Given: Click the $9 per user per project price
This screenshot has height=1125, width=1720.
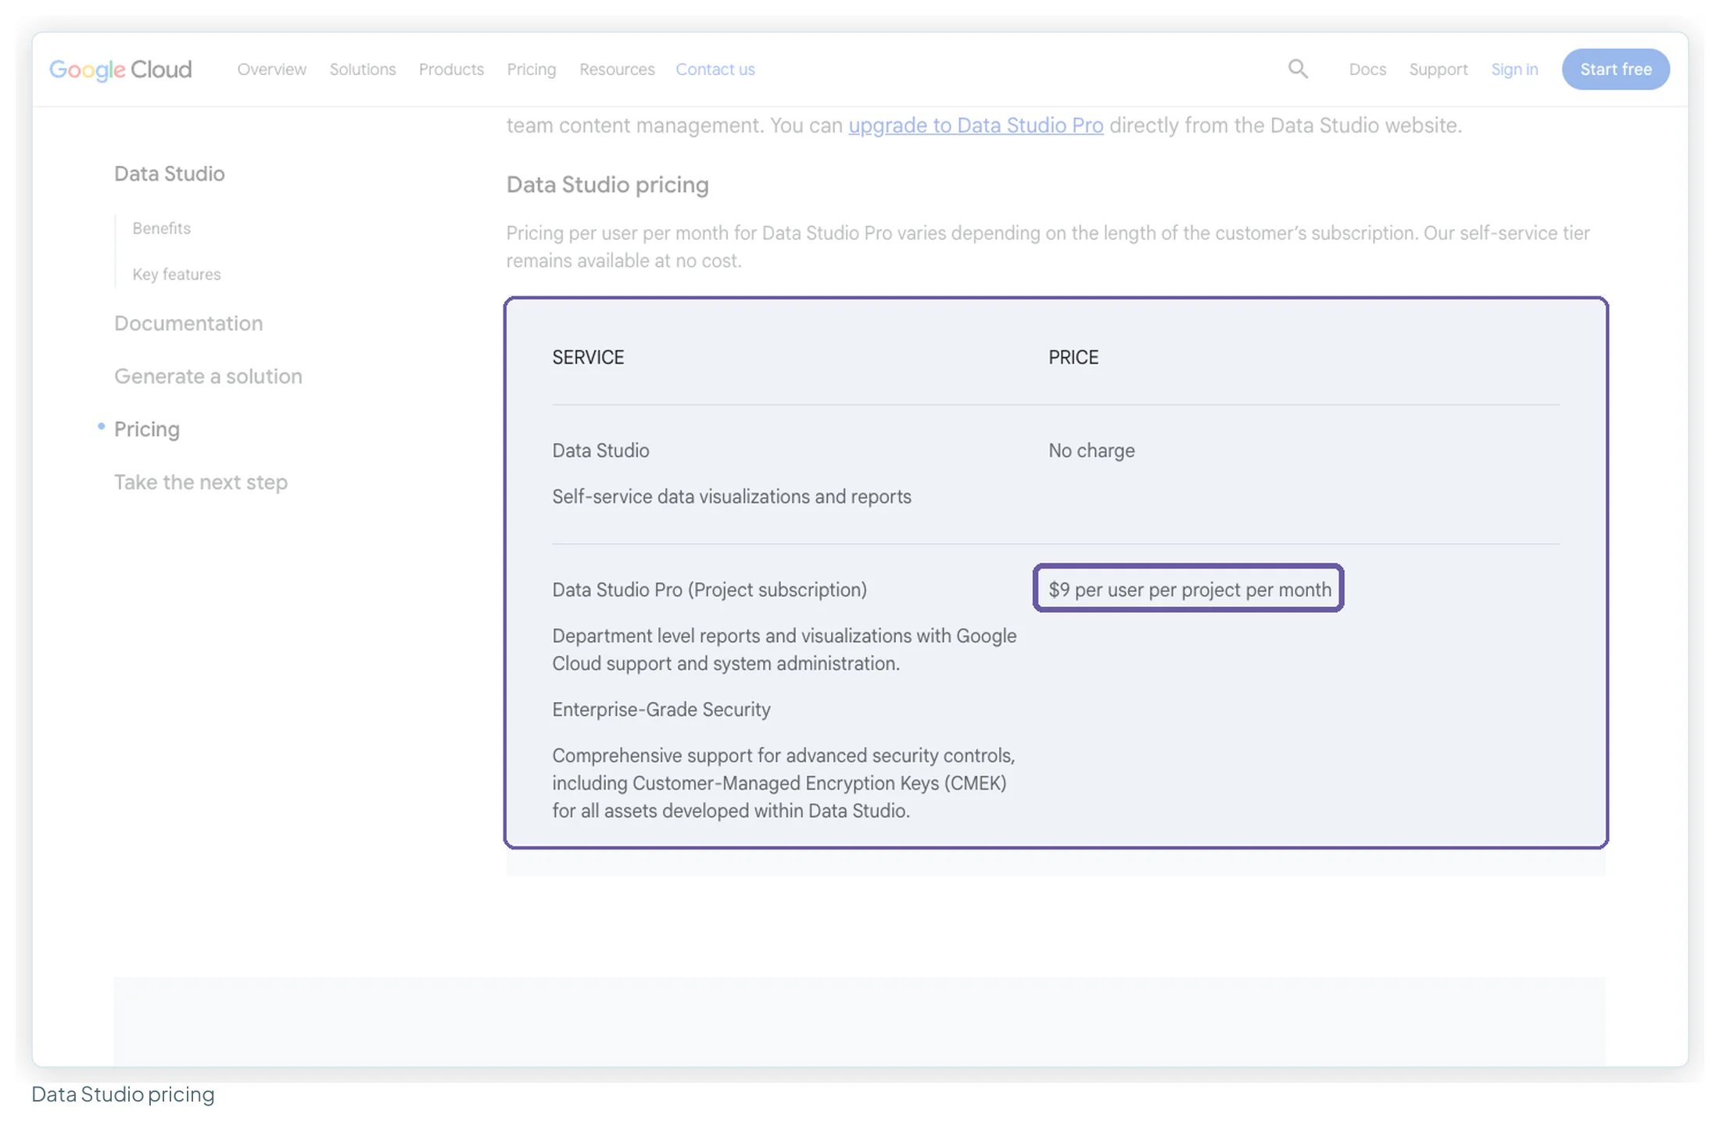Looking at the screenshot, I should coord(1188,589).
